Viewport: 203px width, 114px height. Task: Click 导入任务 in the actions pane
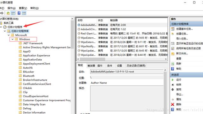click(182, 39)
